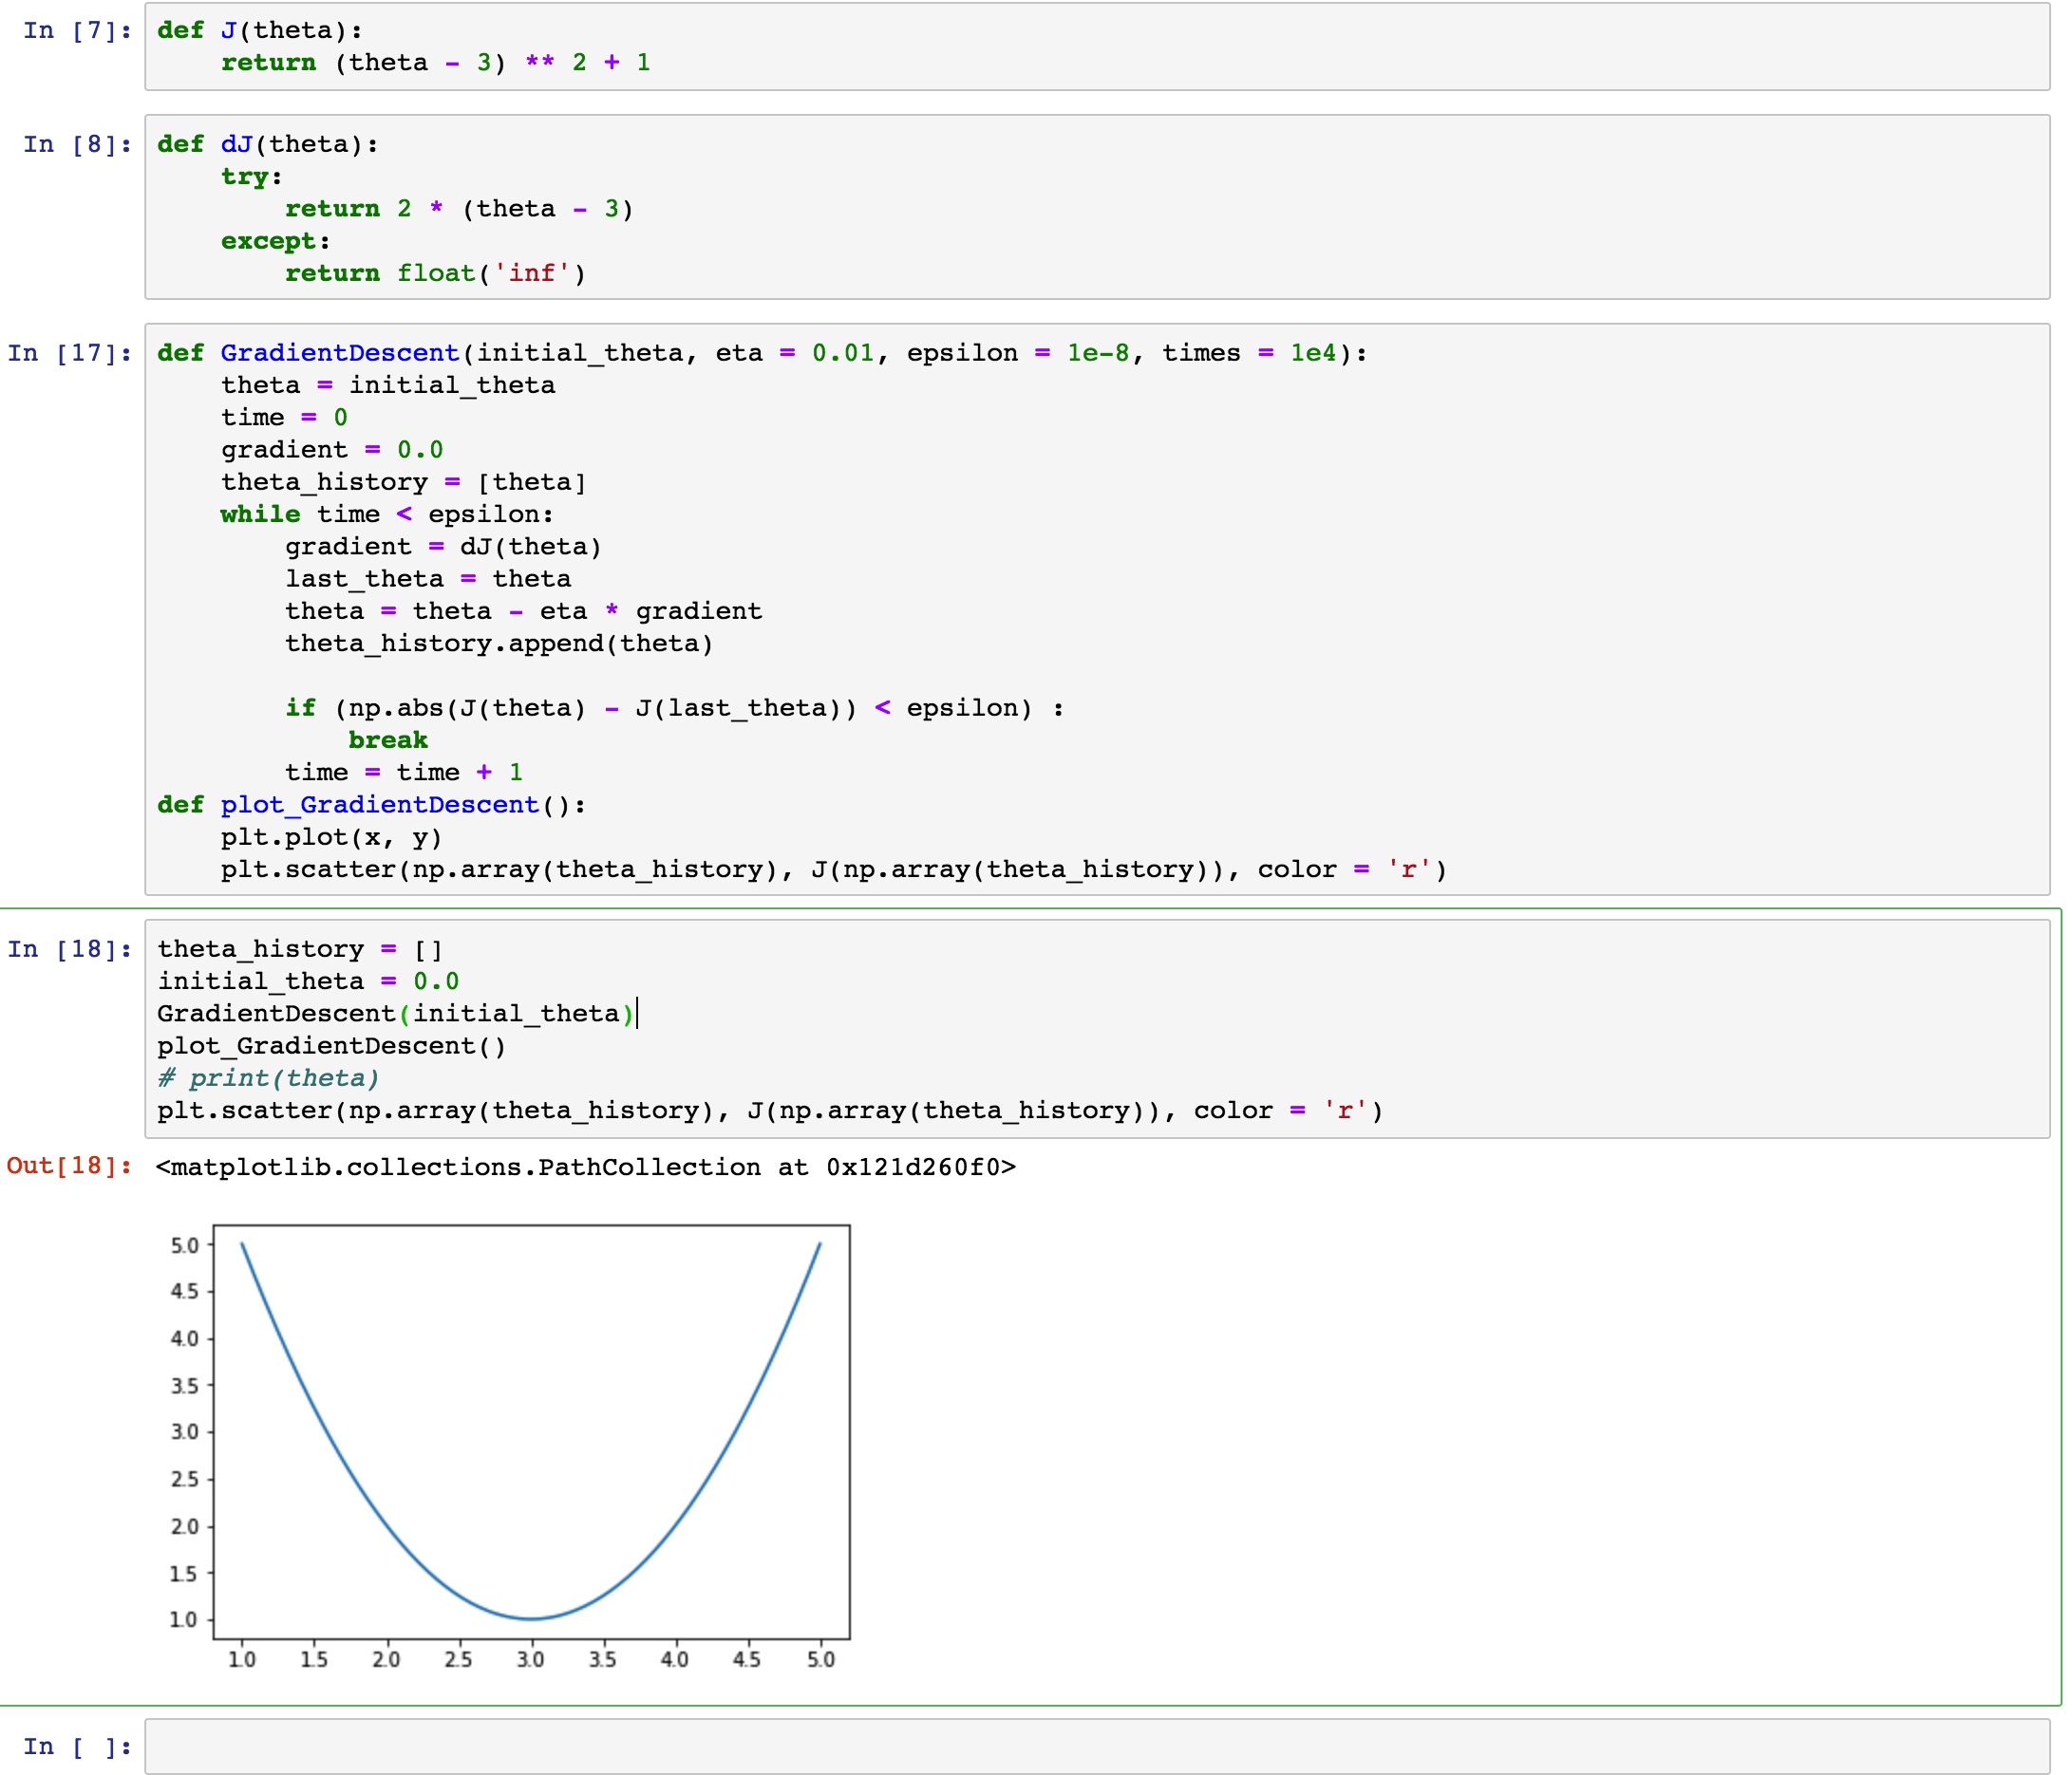Click the 'def GradientDescent(...' signature line

coord(762,354)
